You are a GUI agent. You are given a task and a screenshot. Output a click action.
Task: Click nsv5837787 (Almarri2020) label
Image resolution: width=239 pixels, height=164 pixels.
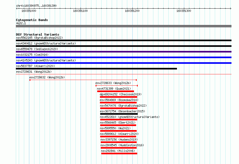pos(35,66)
